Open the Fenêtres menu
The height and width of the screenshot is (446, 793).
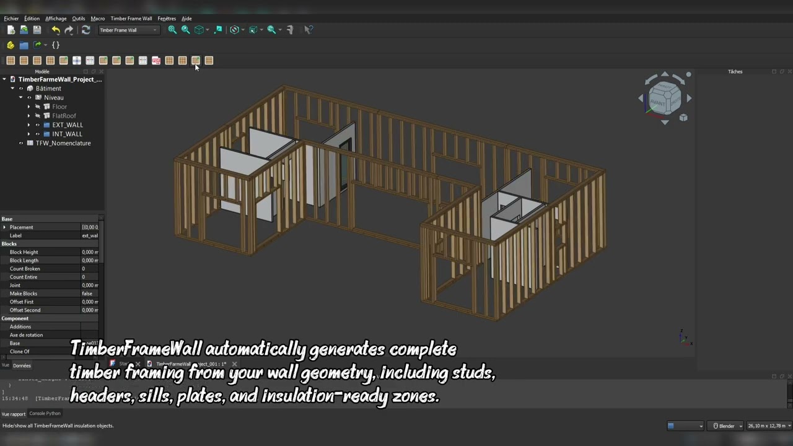[167, 19]
